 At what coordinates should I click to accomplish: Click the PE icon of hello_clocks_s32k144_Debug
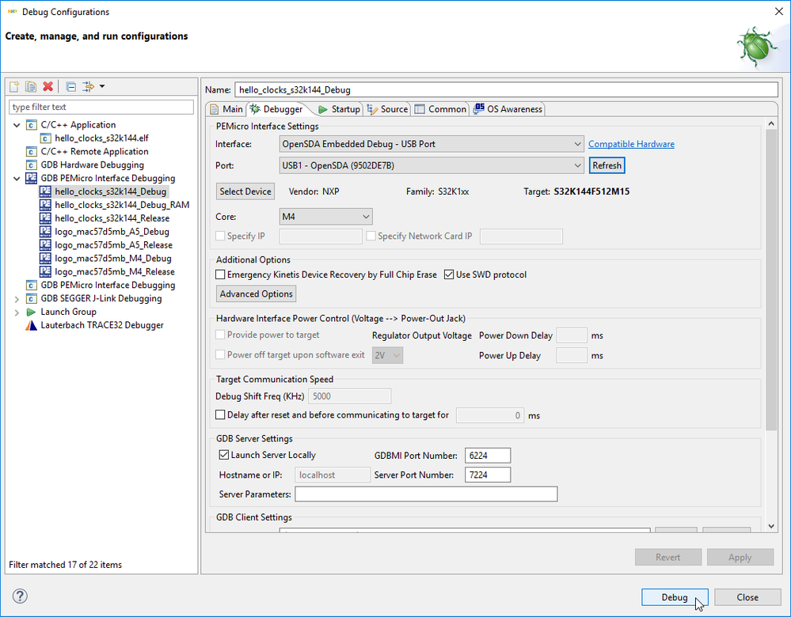click(x=45, y=191)
